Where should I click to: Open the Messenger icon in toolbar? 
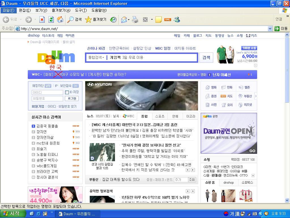click(177, 20)
